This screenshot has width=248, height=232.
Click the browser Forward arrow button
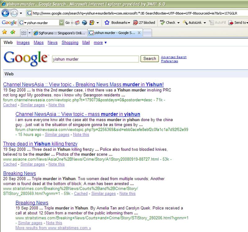[14, 13]
